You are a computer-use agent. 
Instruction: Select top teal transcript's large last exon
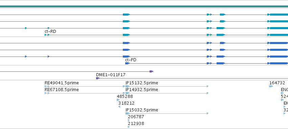[x=279, y=15]
